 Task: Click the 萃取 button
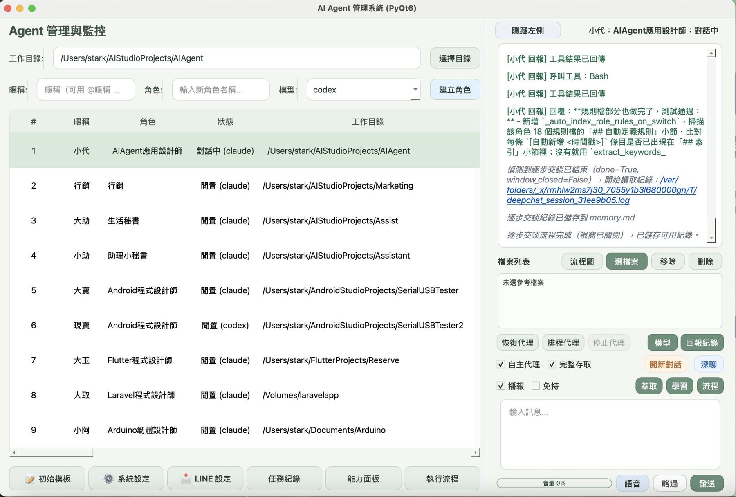coord(649,386)
